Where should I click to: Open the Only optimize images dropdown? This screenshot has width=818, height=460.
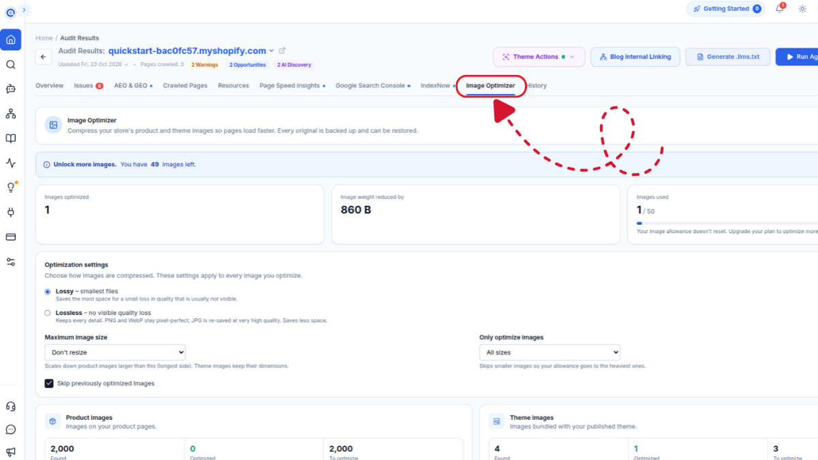pyautogui.click(x=549, y=352)
